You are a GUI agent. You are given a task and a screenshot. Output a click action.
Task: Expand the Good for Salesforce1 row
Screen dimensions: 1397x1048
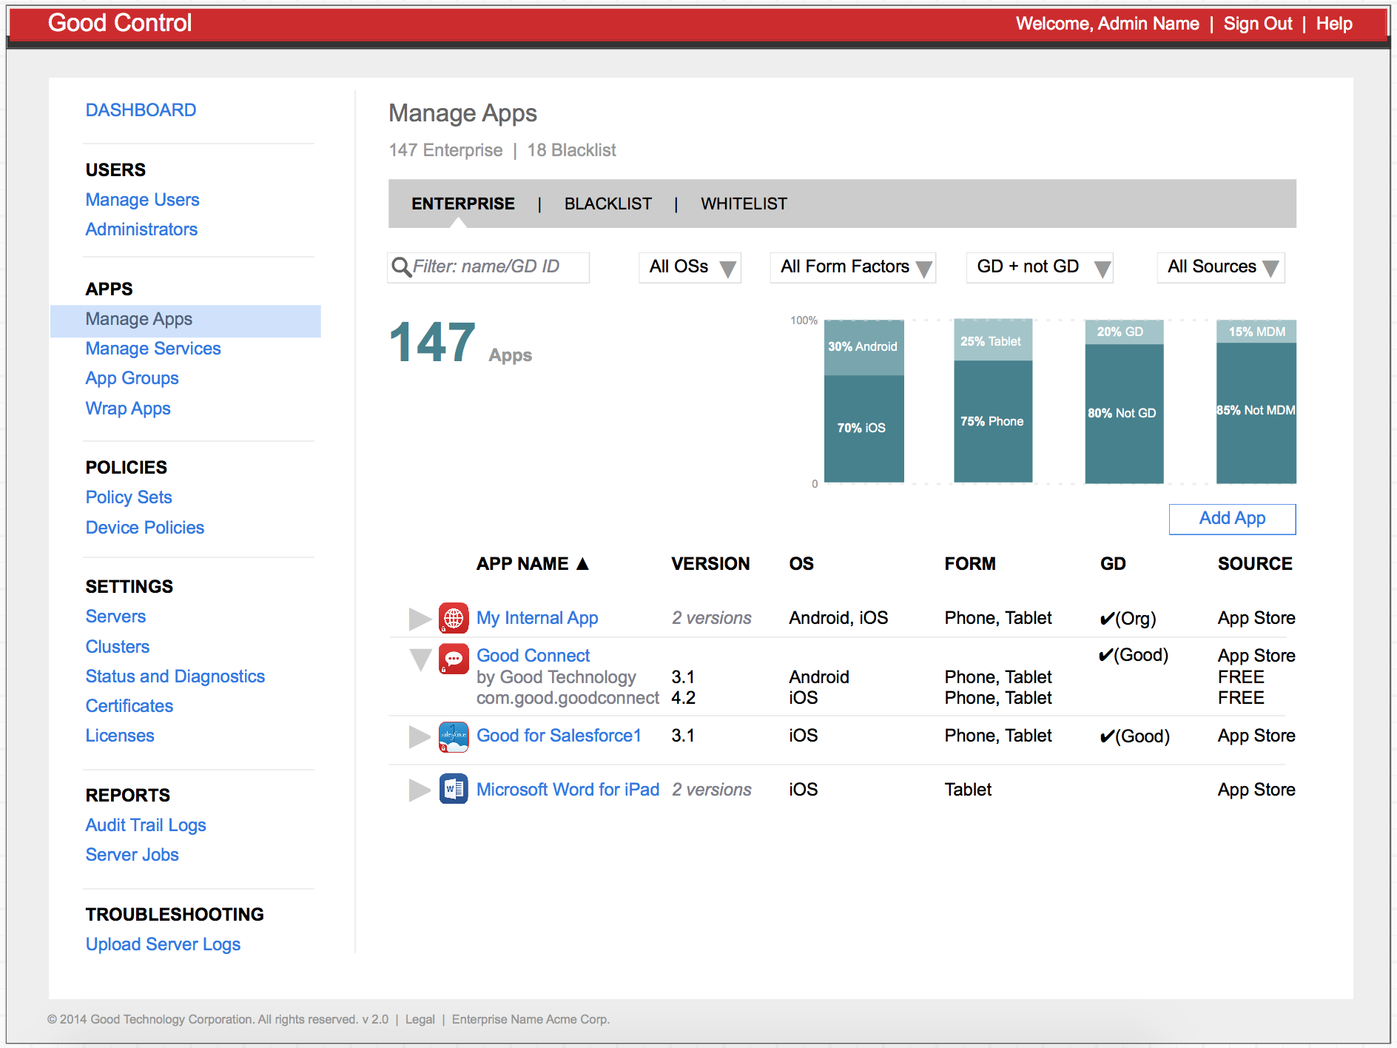click(420, 737)
